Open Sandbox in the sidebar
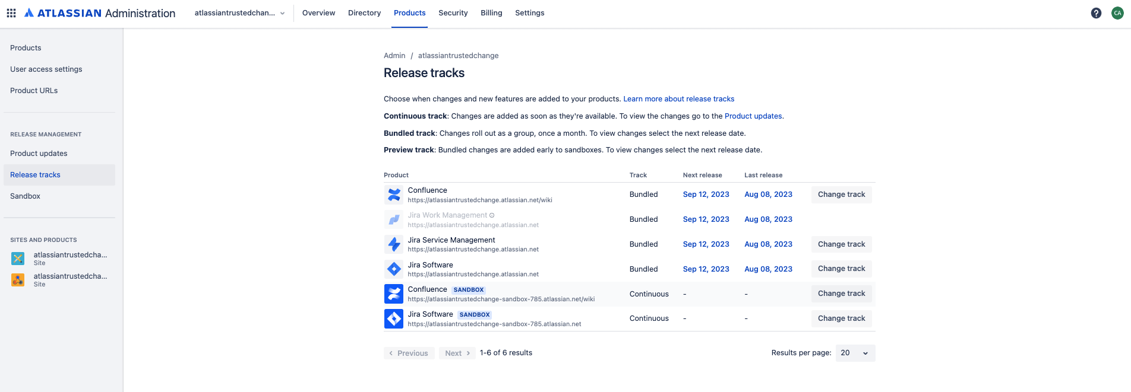The image size is (1131, 392). tap(59, 196)
